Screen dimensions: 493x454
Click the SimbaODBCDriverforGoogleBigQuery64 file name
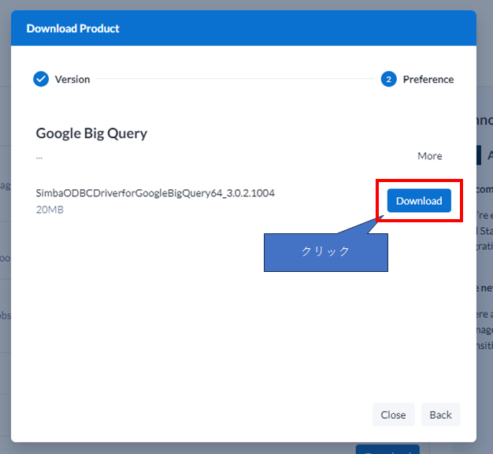(x=155, y=193)
